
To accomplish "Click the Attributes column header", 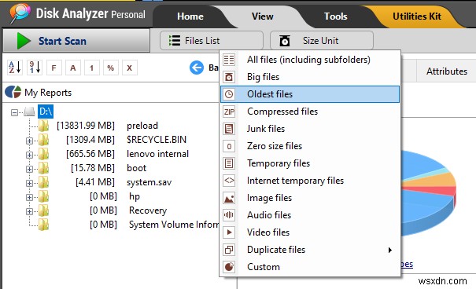I will (x=447, y=71).
